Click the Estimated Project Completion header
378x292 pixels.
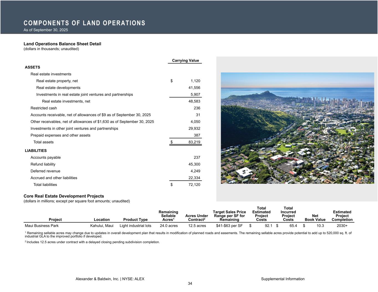(x=342, y=216)
